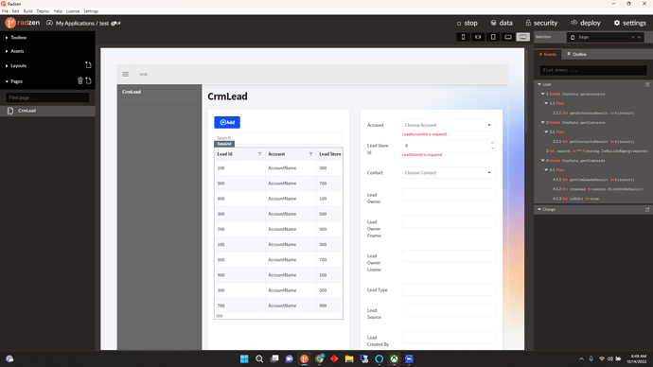
Task: Click the Lead Owner input field
Action: click(x=449, y=195)
